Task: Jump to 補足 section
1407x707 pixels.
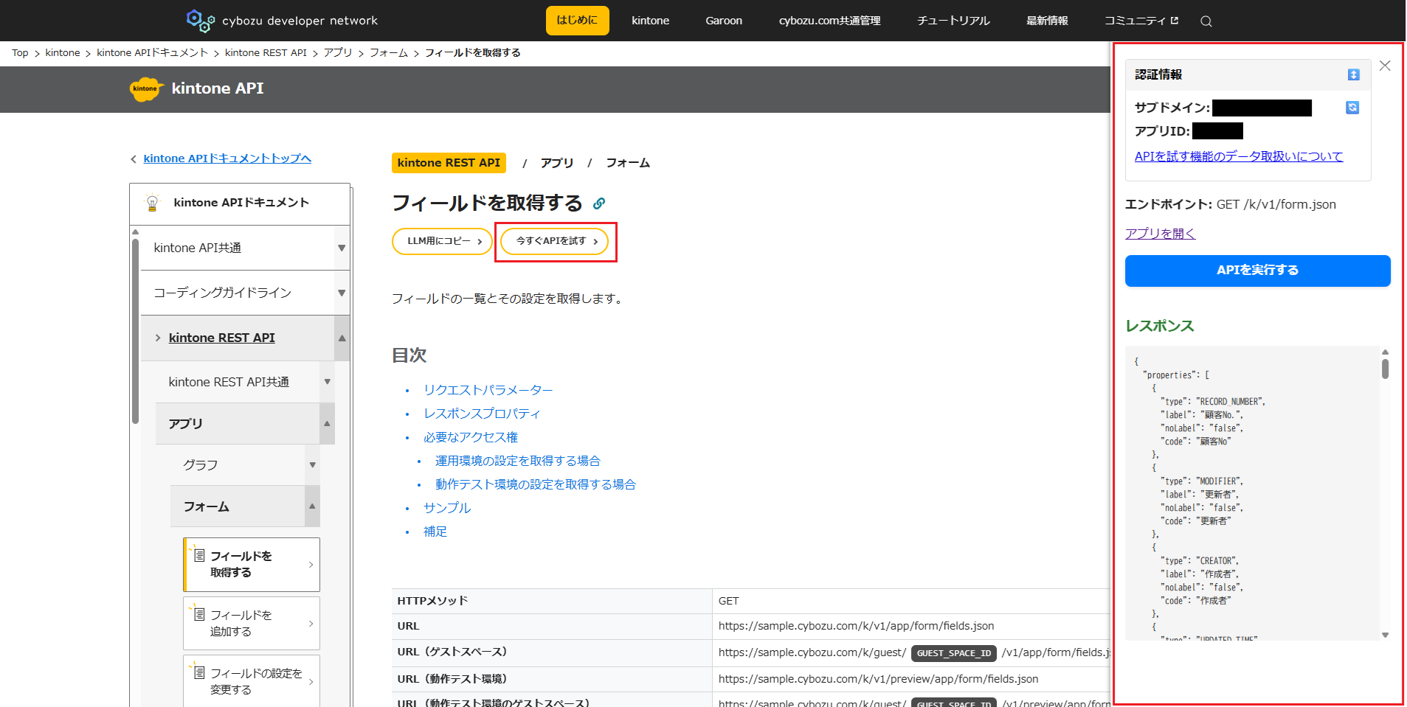Action: (435, 532)
